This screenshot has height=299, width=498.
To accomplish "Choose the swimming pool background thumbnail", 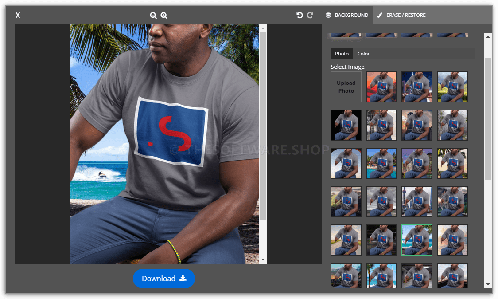I will click(x=381, y=164).
